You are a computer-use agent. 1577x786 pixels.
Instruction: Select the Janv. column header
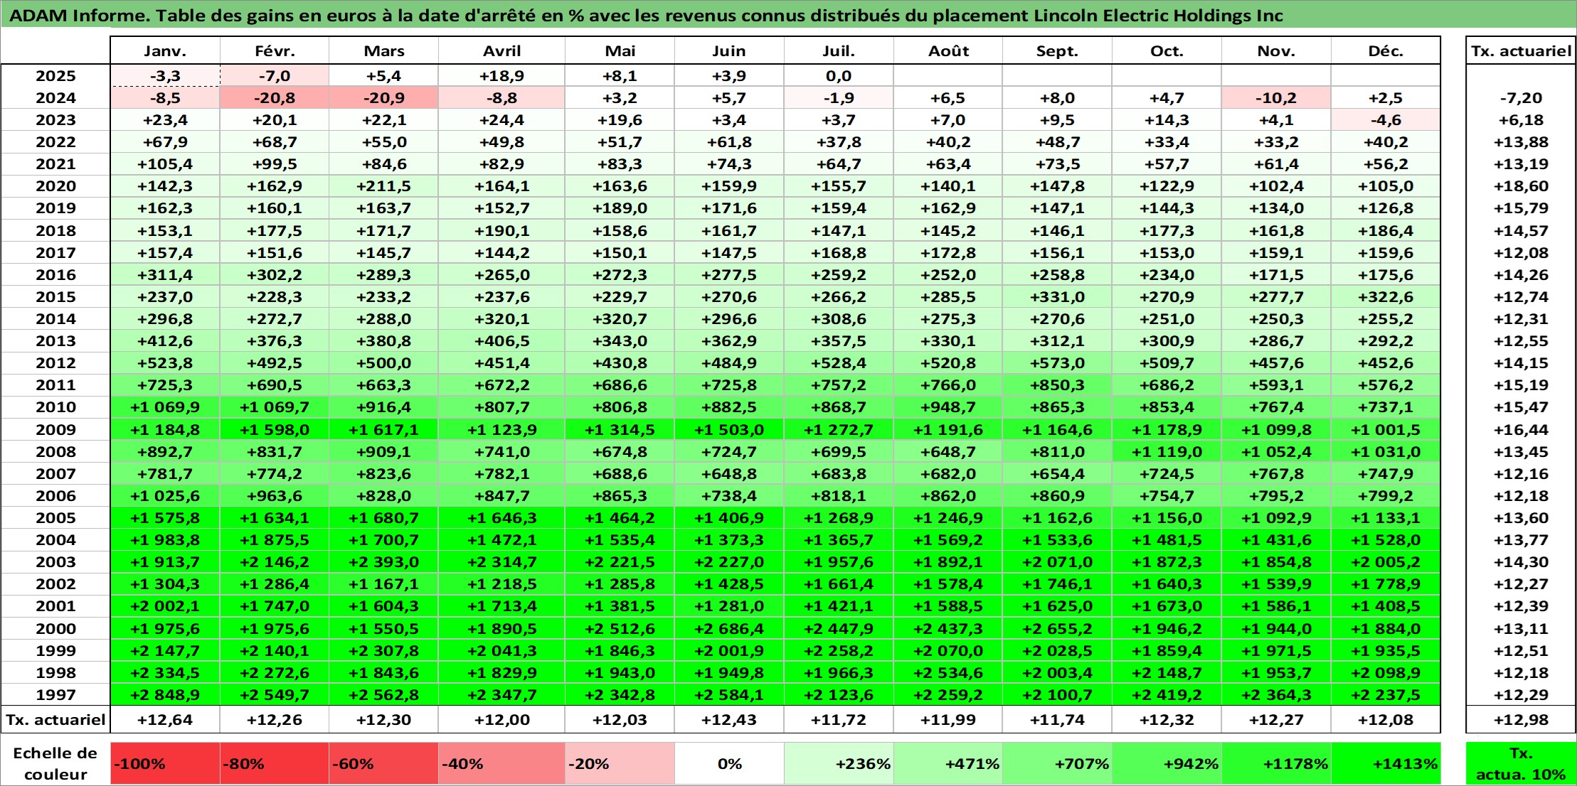click(x=165, y=50)
